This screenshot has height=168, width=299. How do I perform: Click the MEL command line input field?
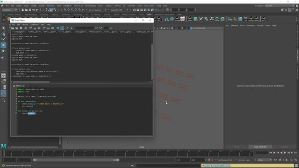169,166
